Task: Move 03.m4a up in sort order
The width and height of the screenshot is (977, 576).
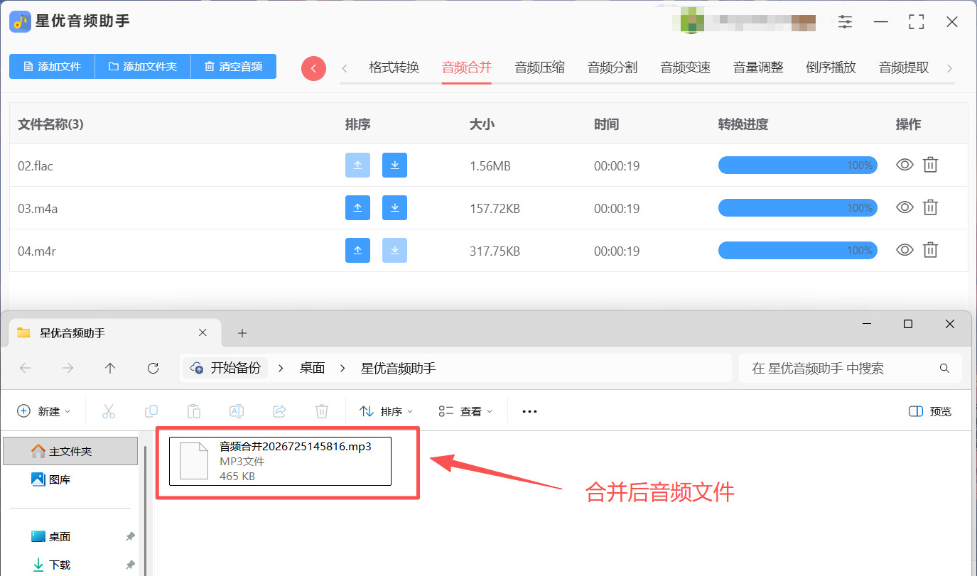Action: point(357,208)
